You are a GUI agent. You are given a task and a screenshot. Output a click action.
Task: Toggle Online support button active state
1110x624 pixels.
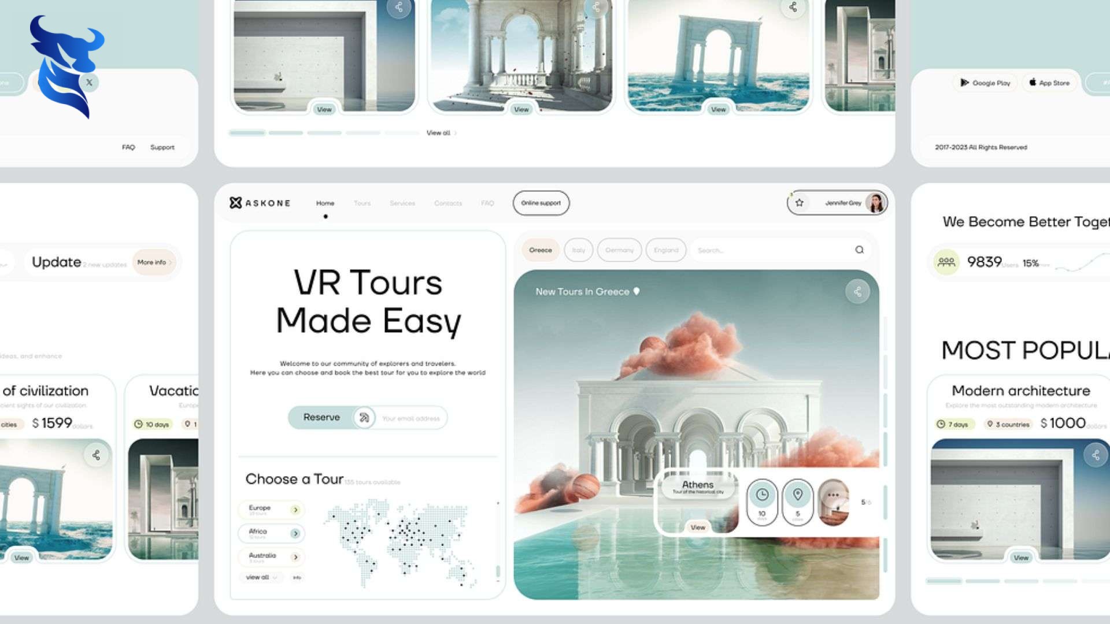point(541,203)
